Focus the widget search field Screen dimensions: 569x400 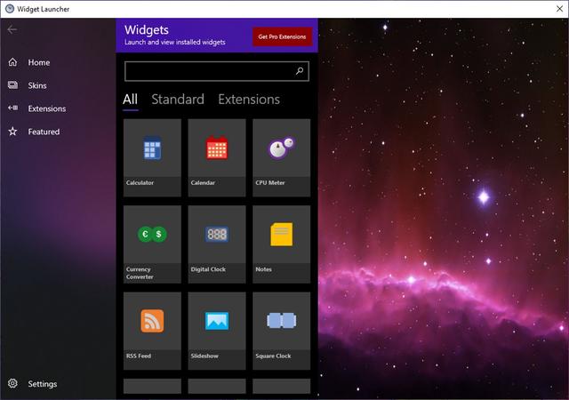pos(217,71)
